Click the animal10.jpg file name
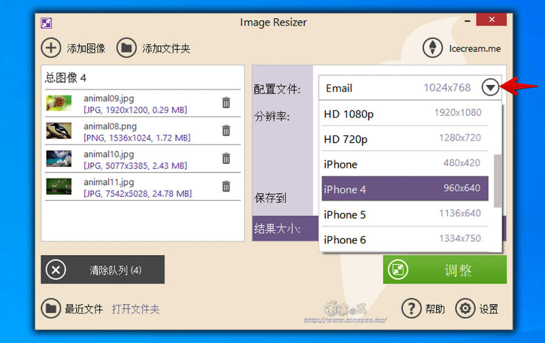 pyautogui.click(x=109, y=154)
